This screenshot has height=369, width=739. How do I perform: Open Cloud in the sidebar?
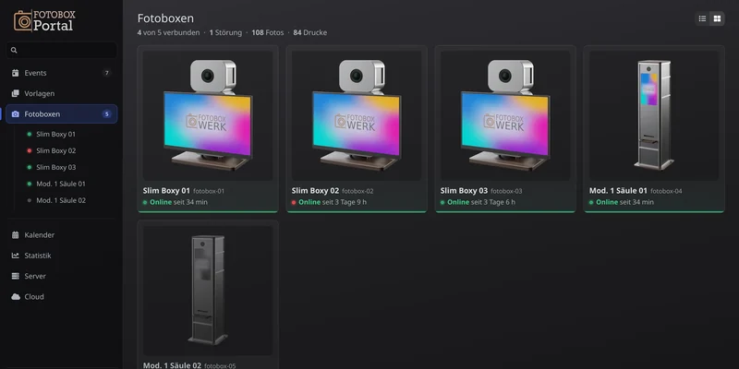coord(61,296)
